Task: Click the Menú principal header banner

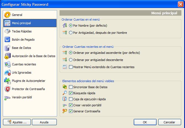Action: tap(120, 13)
